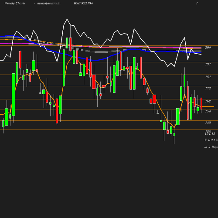Select the "BSE 522134" symbol text
This screenshot has width=218, height=218.
point(83,3)
